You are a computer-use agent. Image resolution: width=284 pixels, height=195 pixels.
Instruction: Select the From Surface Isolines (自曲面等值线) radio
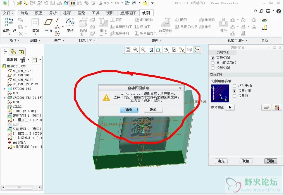tap(213, 63)
